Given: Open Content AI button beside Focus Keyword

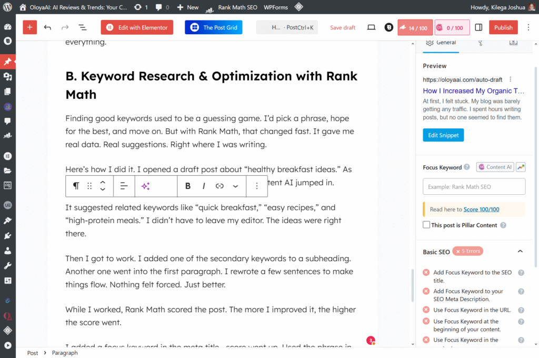Looking at the screenshot, I should [x=495, y=167].
